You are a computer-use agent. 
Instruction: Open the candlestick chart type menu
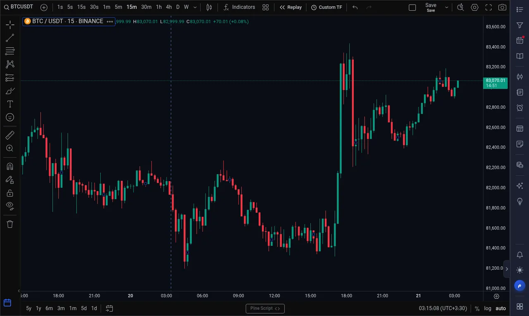(209, 7)
